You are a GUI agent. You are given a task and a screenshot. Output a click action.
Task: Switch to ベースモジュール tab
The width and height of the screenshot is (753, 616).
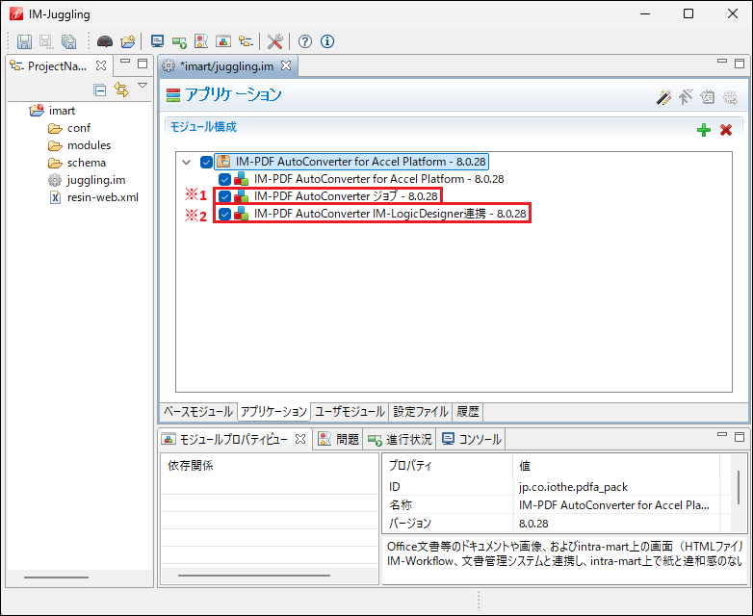(x=198, y=411)
